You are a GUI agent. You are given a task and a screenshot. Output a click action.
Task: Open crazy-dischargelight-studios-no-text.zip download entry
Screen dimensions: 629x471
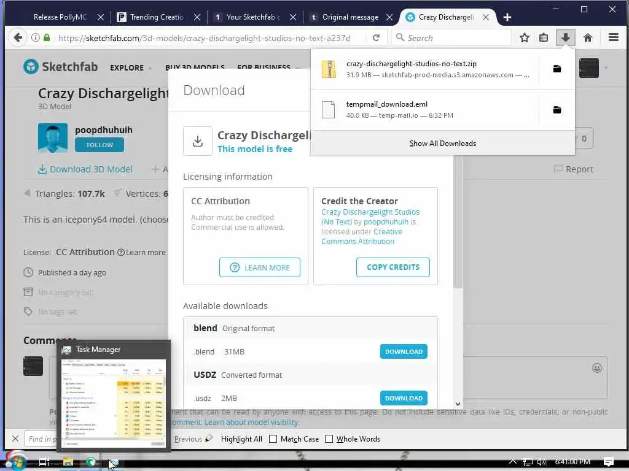click(425, 69)
